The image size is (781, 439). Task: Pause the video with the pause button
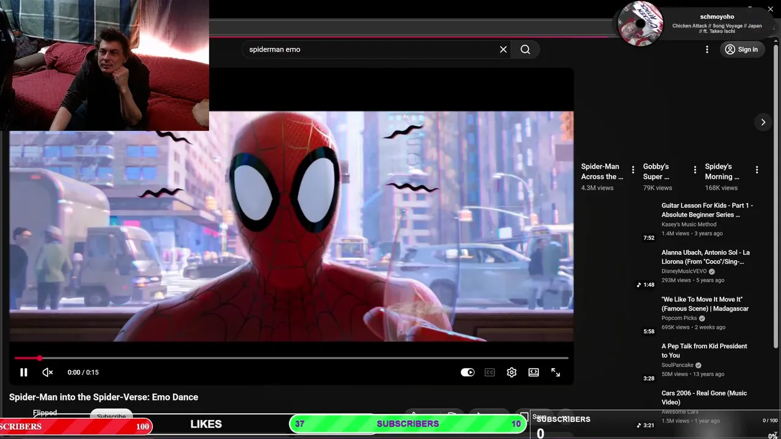(23, 373)
